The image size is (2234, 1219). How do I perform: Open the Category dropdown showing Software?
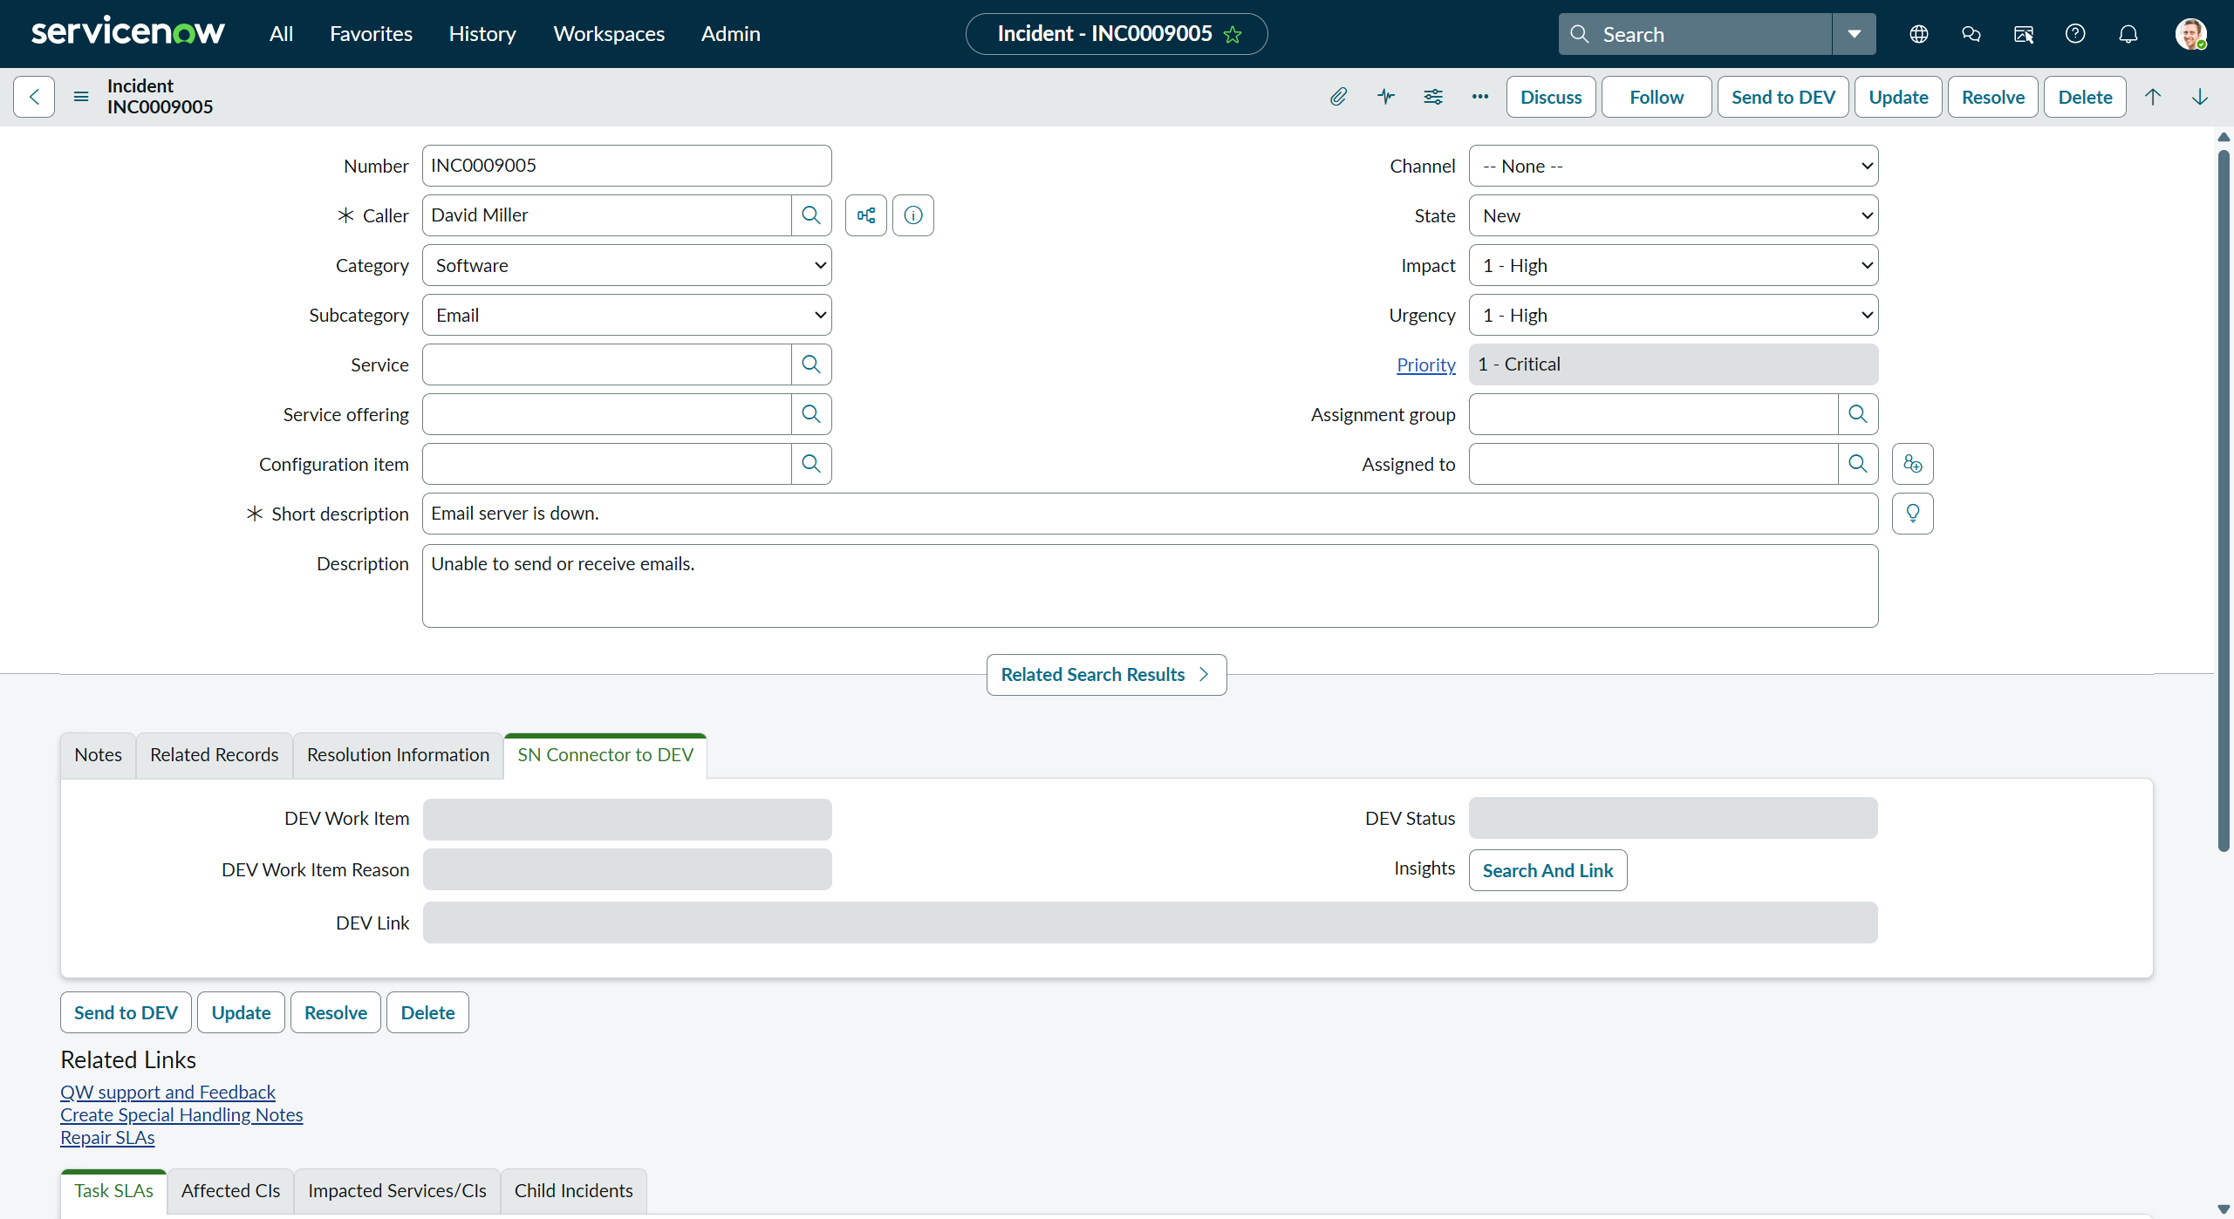coord(626,264)
